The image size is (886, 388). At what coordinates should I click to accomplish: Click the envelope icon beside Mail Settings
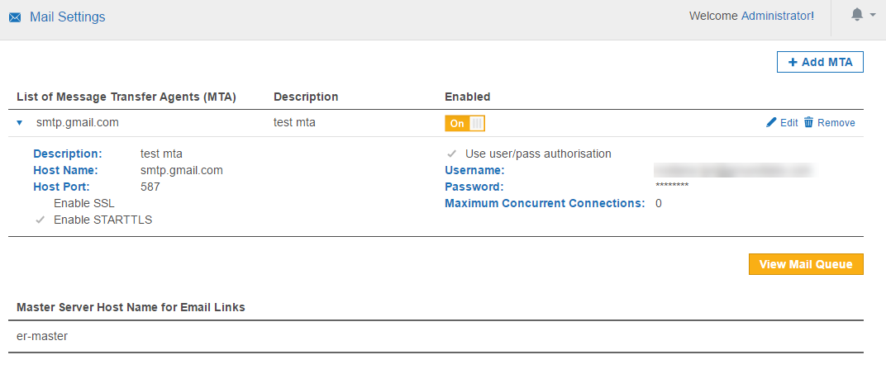coord(15,17)
